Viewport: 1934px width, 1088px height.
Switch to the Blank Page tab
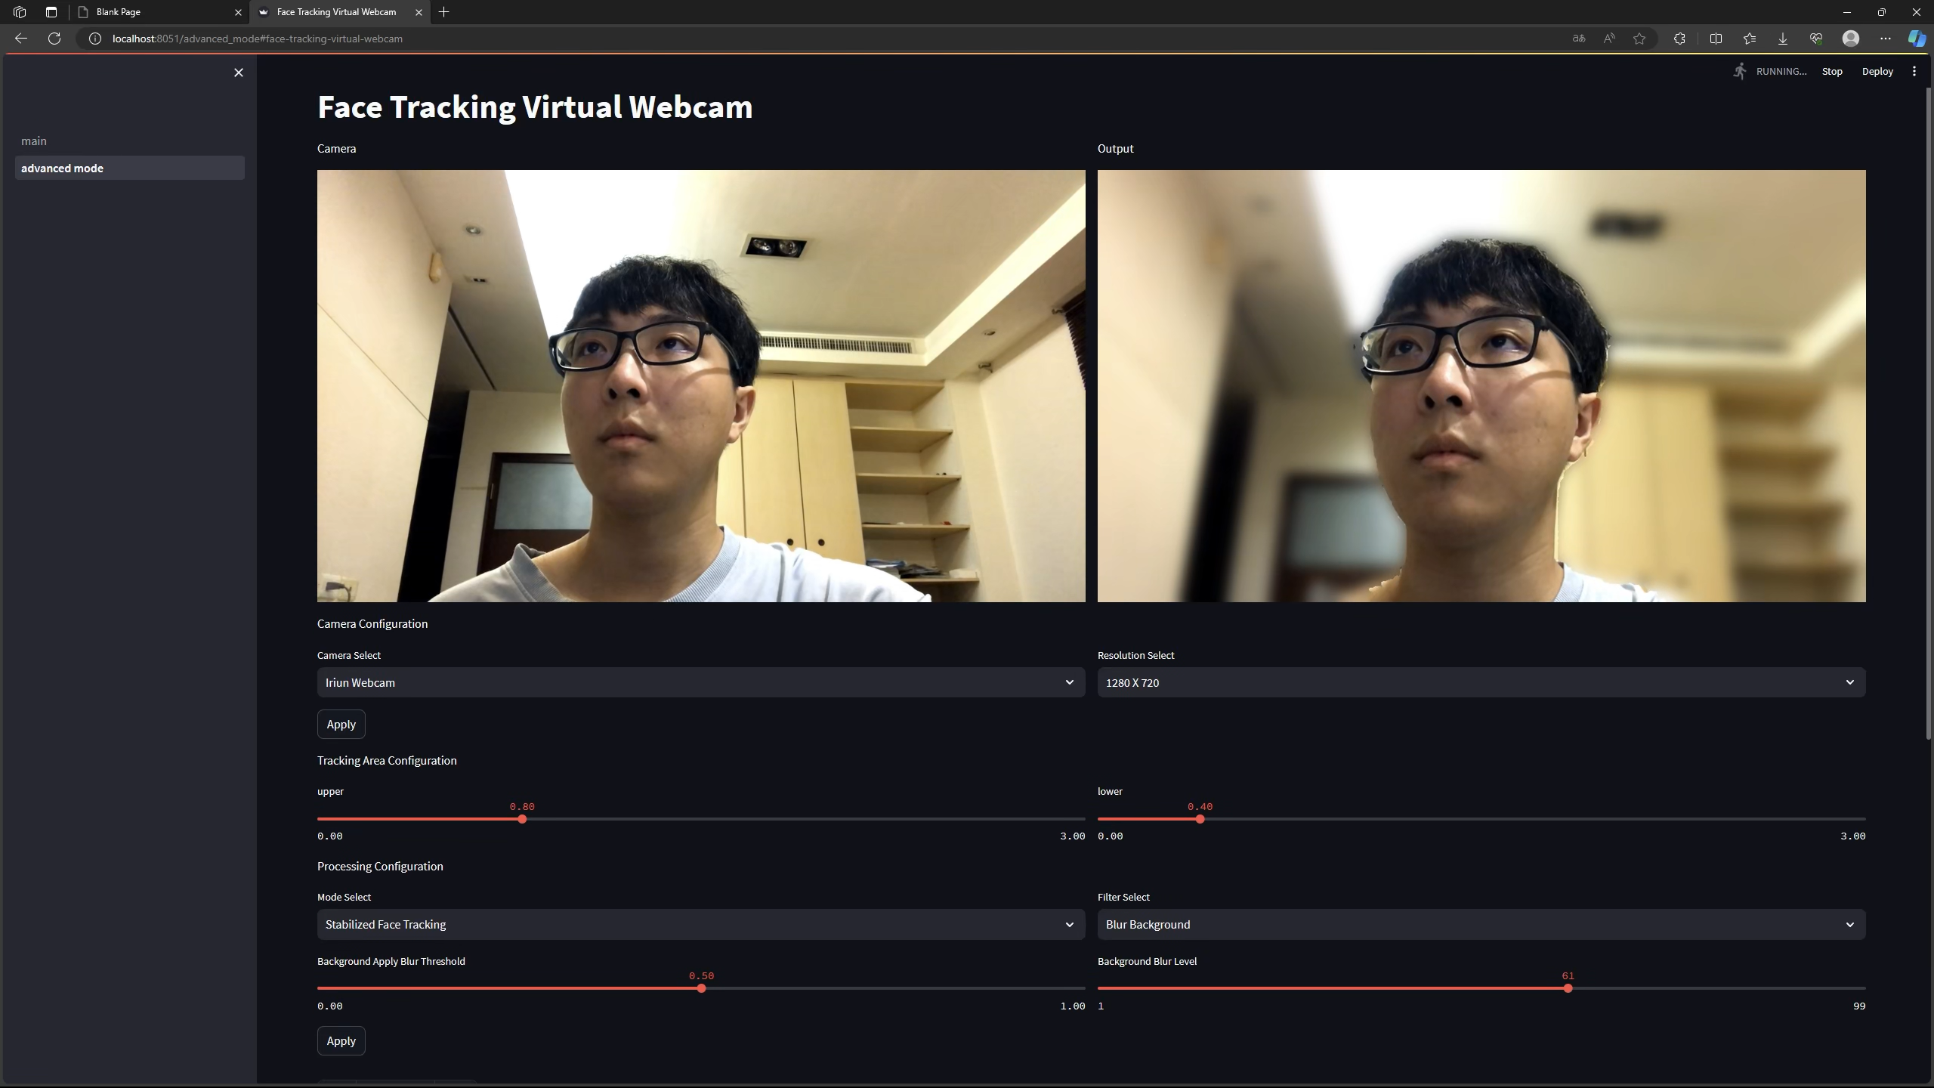coord(151,12)
